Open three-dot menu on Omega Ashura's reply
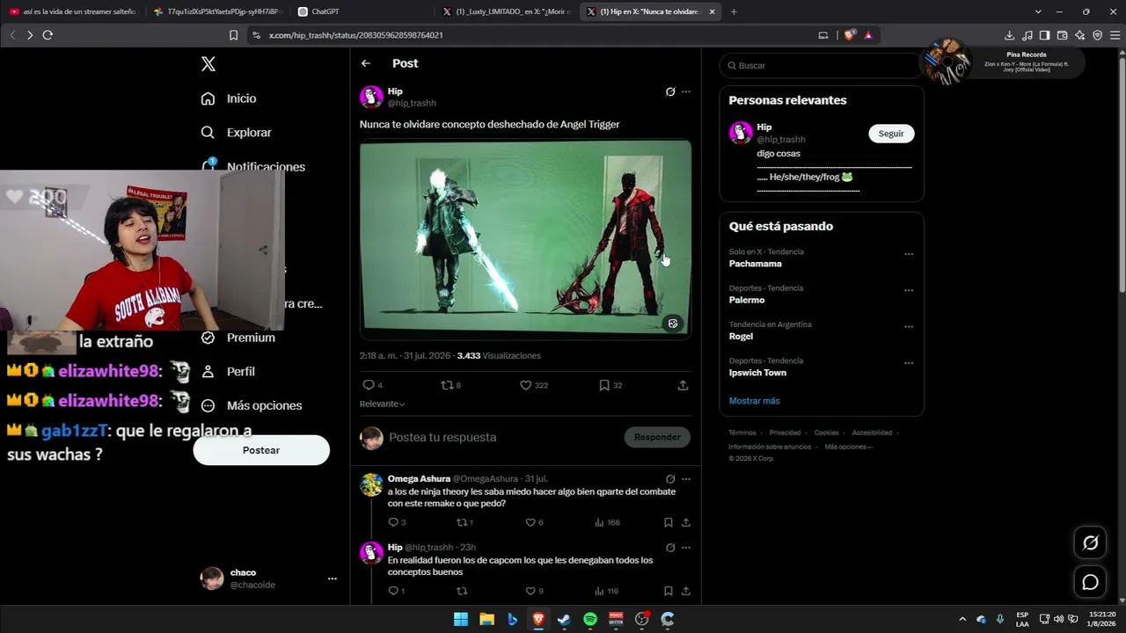The height and width of the screenshot is (633, 1126). [x=686, y=479]
